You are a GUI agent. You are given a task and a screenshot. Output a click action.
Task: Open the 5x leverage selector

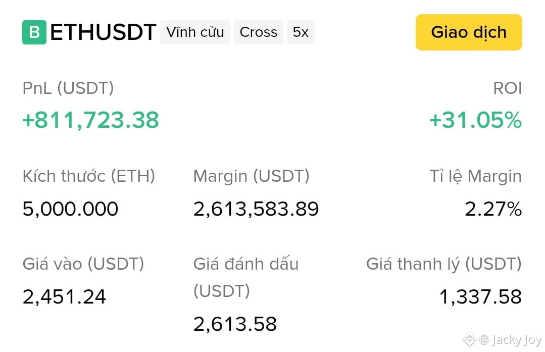pos(301,32)
